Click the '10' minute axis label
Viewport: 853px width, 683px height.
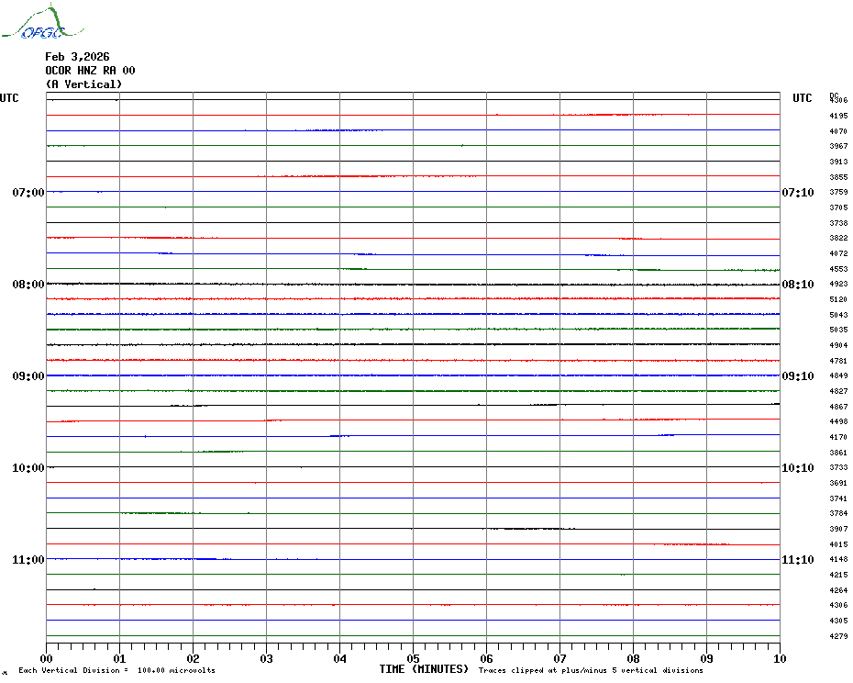coord(781,659)
